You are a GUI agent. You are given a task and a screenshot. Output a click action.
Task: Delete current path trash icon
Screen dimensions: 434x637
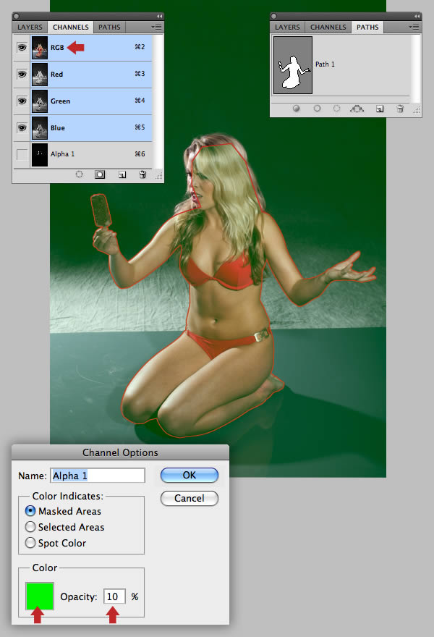pos(400,109)
